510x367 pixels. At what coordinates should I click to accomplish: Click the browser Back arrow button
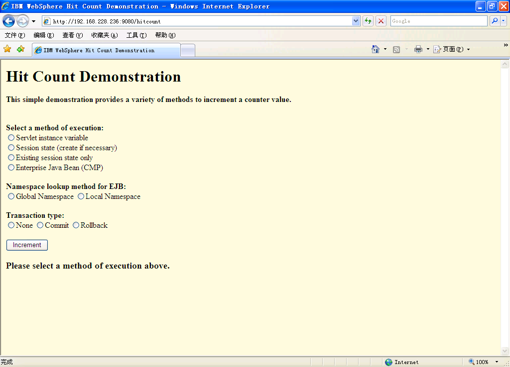click(x=9, y=21)
